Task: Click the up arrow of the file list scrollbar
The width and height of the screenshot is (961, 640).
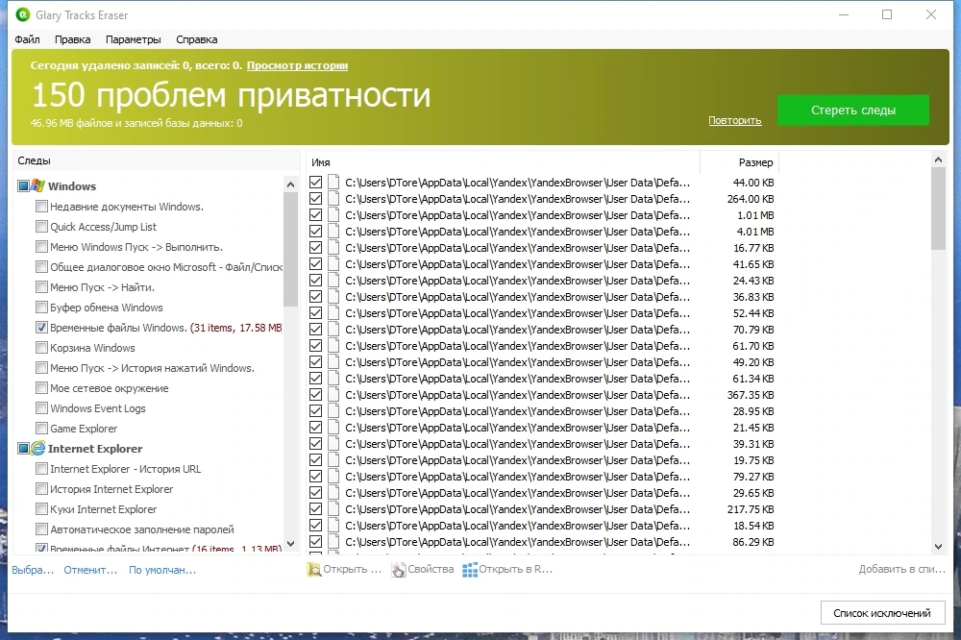Action: [x=938, y=160]
